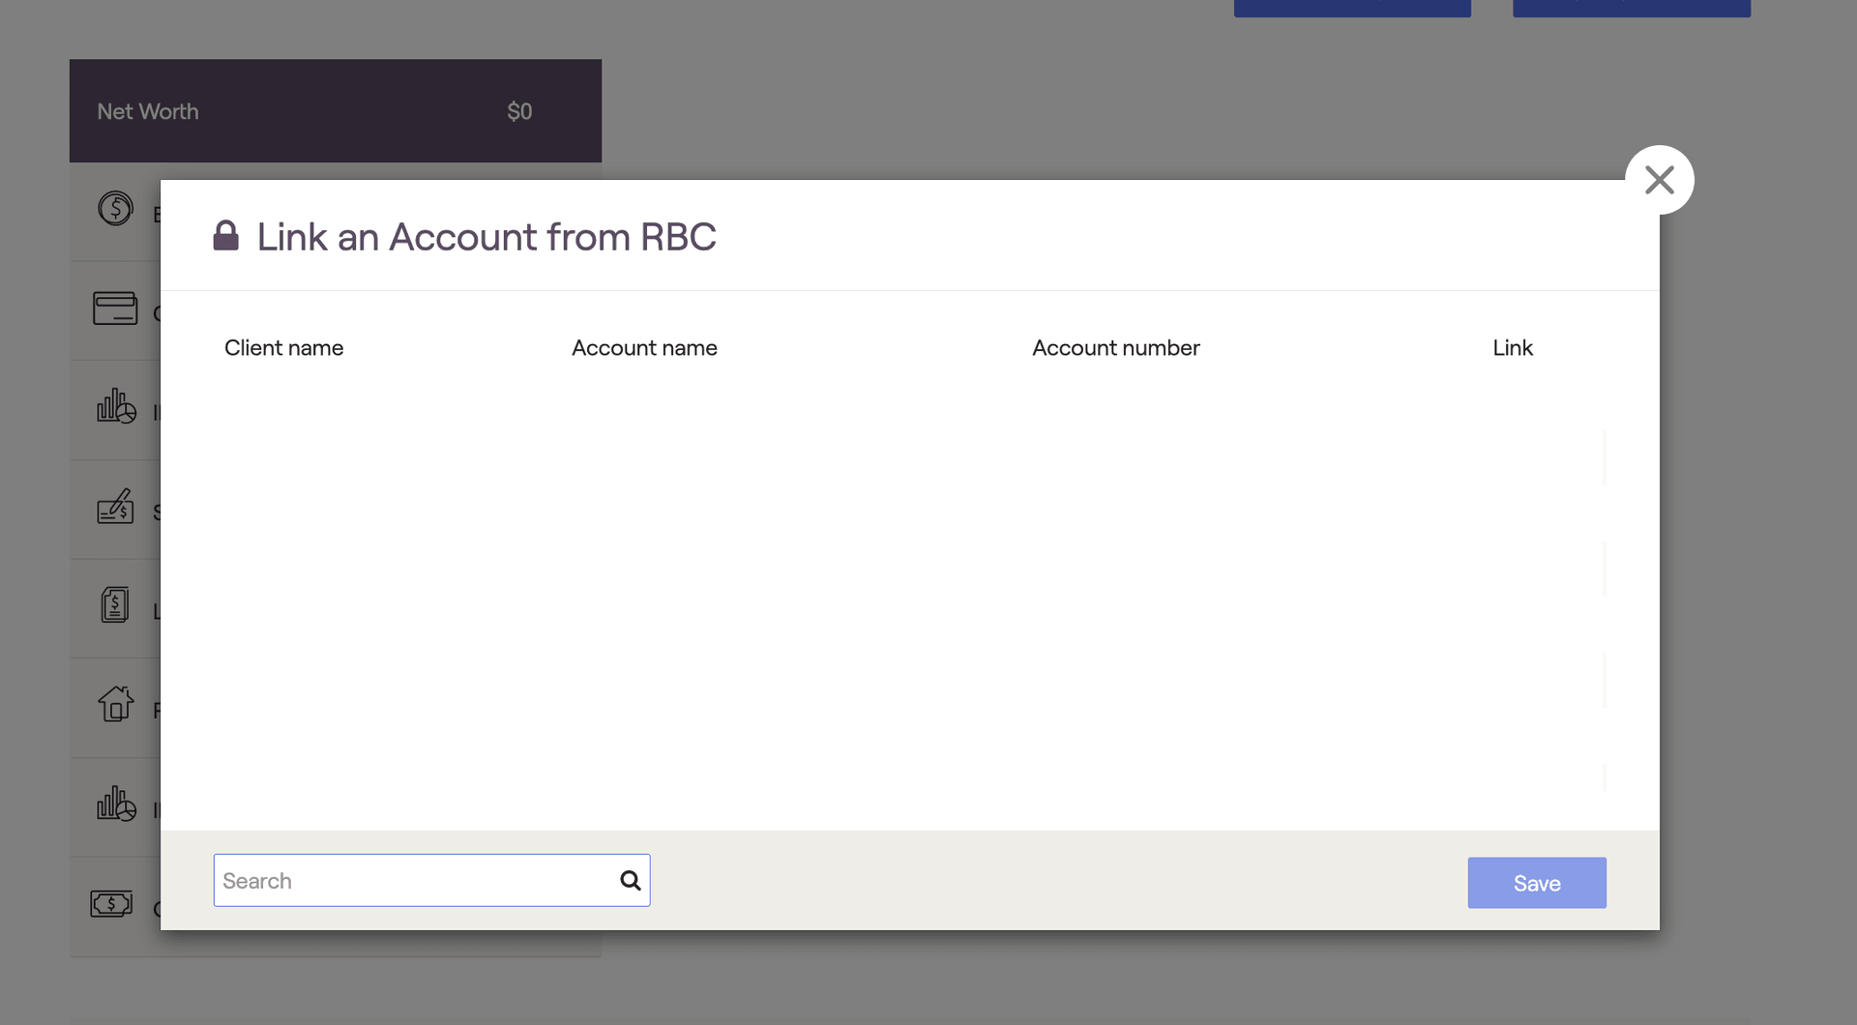The height and width of the screenshot is (1025, 1857).
Task: Click the dollar coin sidebar icon
Action: pyautogui.click(x=115, y=208)
